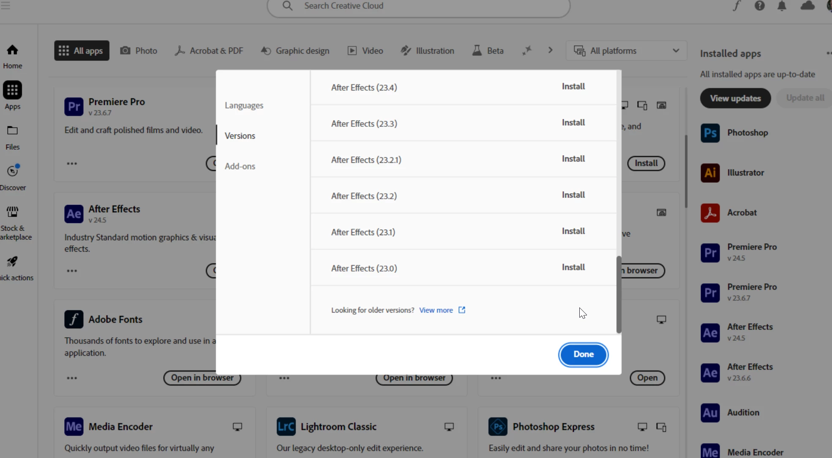Switch to the Languages tab

[x=244, y=105]
